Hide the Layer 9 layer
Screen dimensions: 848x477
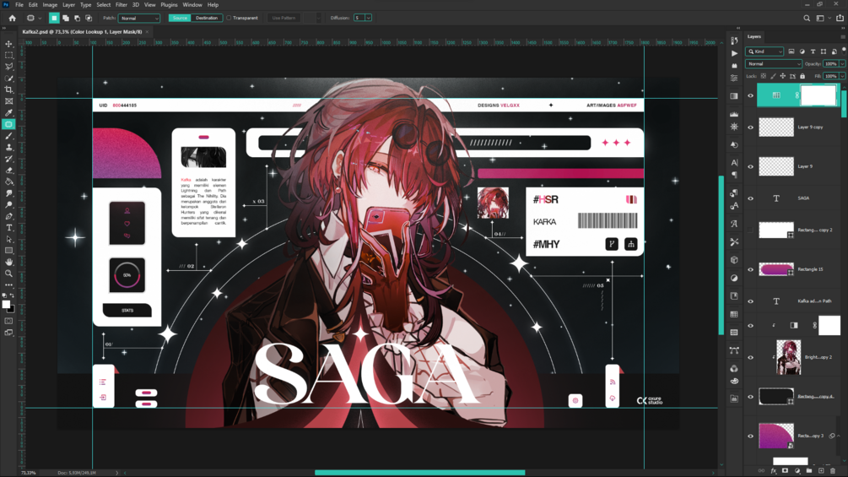tap(750, 166)
